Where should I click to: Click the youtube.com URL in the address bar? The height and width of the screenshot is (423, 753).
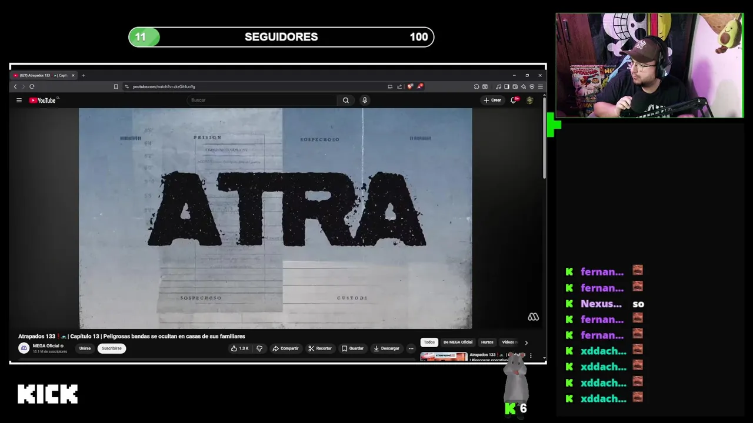(x=164, y=87)
